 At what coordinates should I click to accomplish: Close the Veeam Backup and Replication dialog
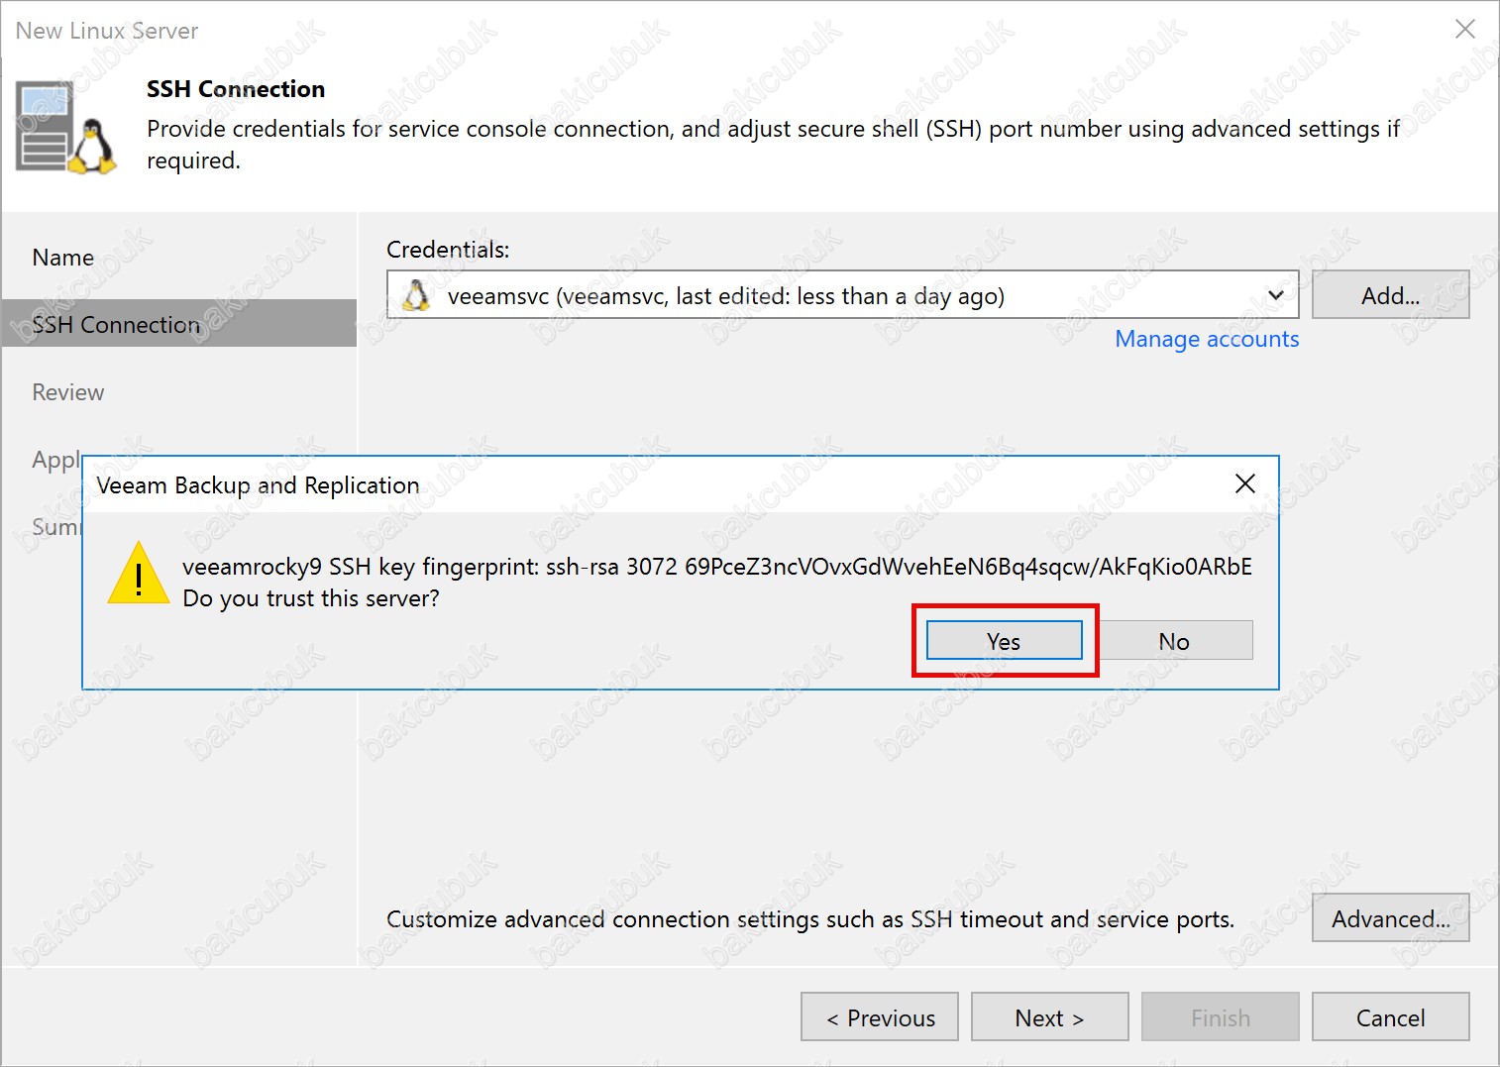click(1245, 483)
